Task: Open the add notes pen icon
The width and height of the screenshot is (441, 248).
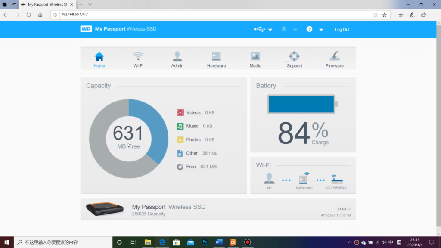Action: point(412,15)
